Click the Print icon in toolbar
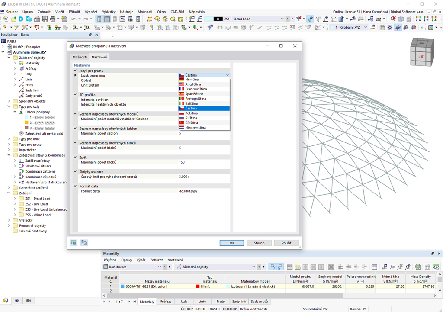The height and width of the screenshot is (312, 443). pyautogui.click(x=53, y=19)
